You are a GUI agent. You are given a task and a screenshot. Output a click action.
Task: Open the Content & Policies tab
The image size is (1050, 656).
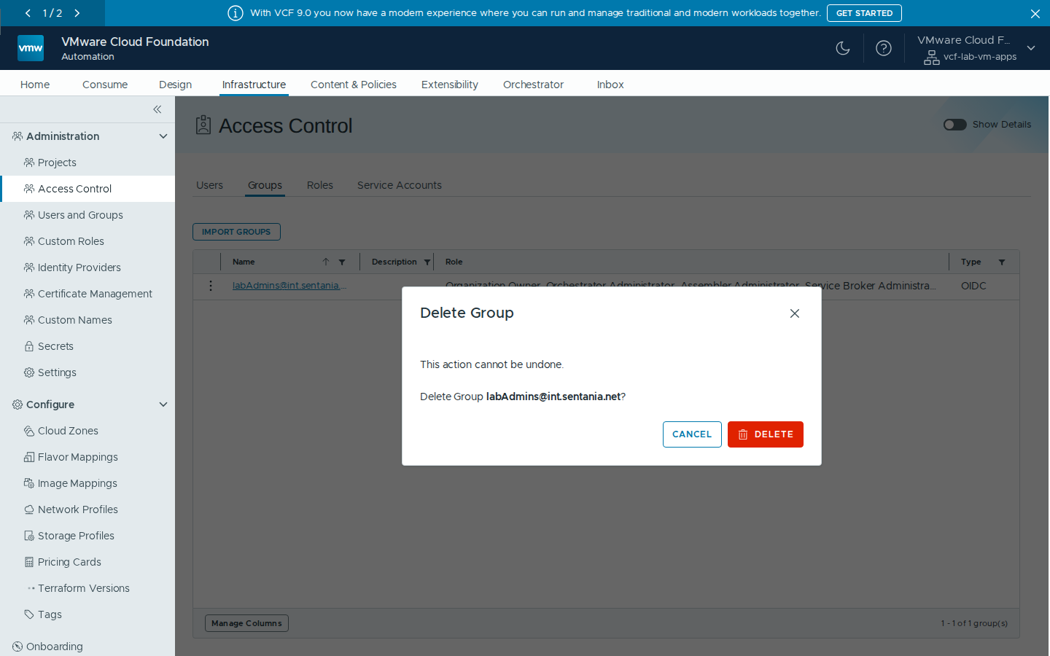pos(354,85)
